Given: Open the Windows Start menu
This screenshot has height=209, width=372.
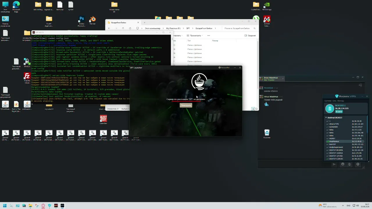Looking at the screenshot, I should [x=5, y=206].
